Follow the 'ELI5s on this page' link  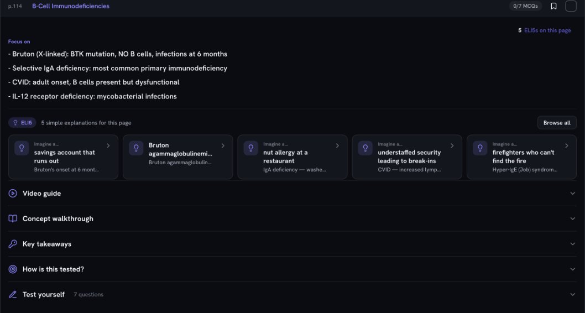(547, 30)
